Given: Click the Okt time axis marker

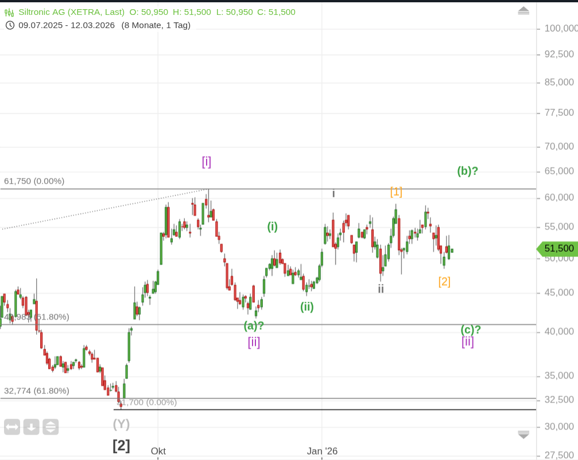Looking at the screenshot, I should (x=158, y=451).
